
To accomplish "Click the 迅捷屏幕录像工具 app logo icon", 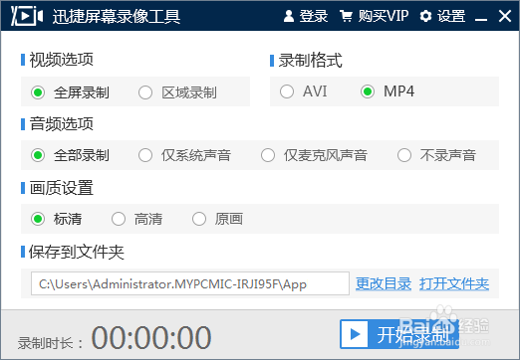I will point(27,16).
